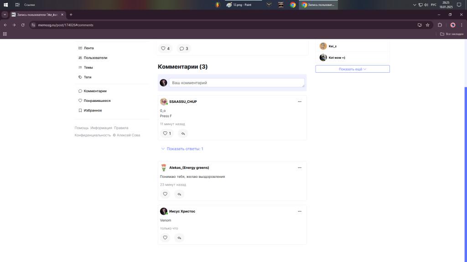Bookmark this page with the star icon

428,25
